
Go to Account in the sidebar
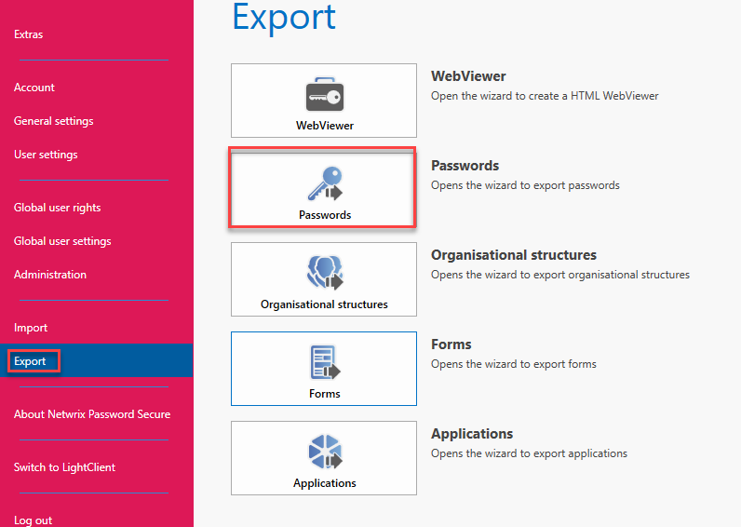[34, 88]
